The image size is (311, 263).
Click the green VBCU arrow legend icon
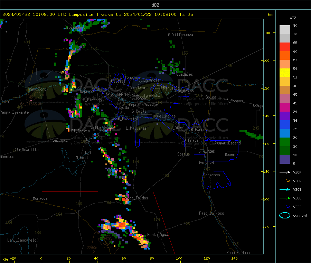(285, 198)
